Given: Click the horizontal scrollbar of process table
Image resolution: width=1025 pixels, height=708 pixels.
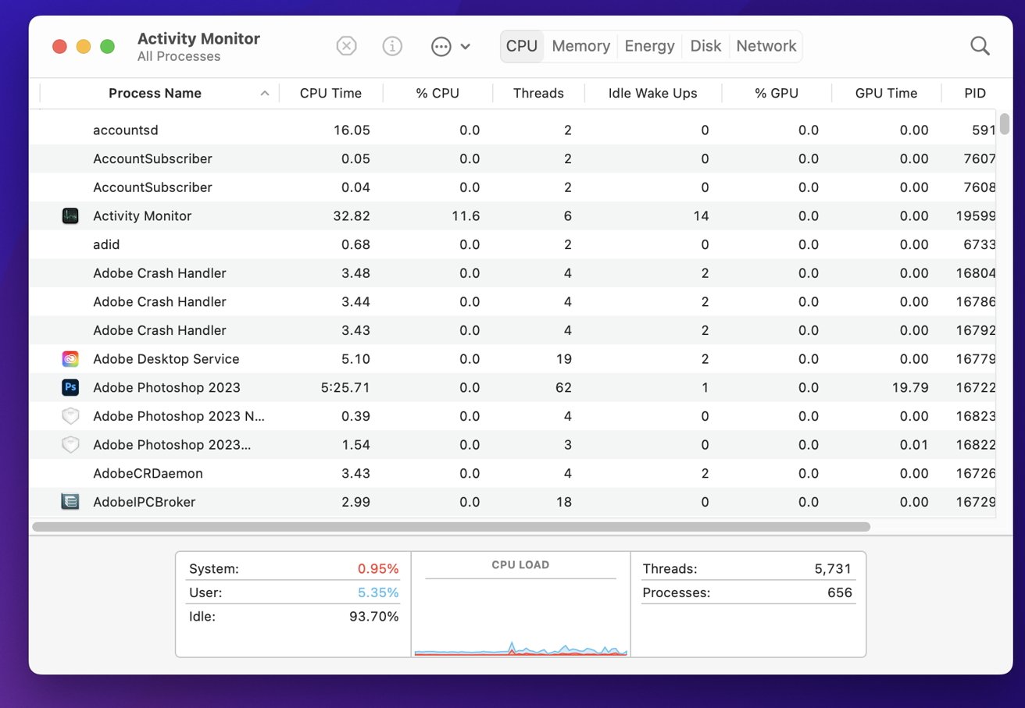Looking at the screenshot, I should (451, 527).
